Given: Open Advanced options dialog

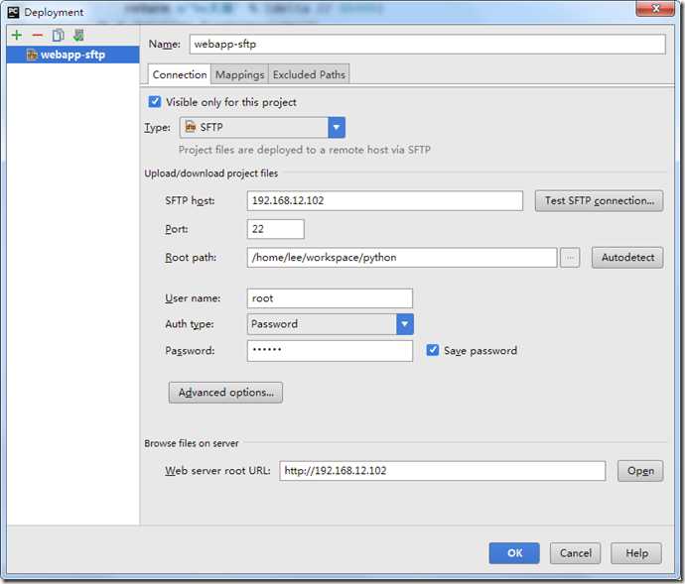Looking at the screenshot, I should [225, 393].
